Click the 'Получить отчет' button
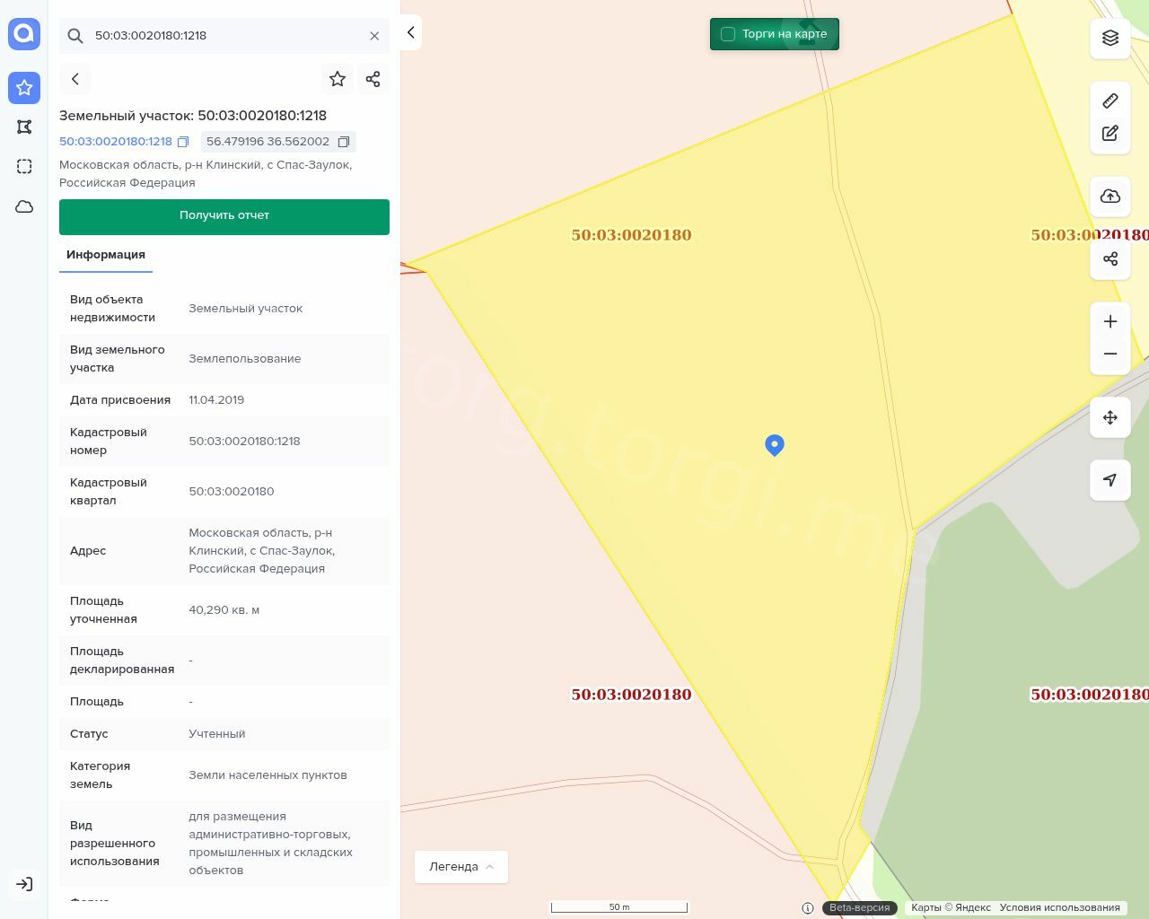Viewport: 1149px width, 919px height. pyautogui.click(x=224, y=216)
